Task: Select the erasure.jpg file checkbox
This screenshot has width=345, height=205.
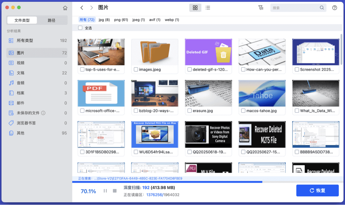Action: click(x=189, y=111)
